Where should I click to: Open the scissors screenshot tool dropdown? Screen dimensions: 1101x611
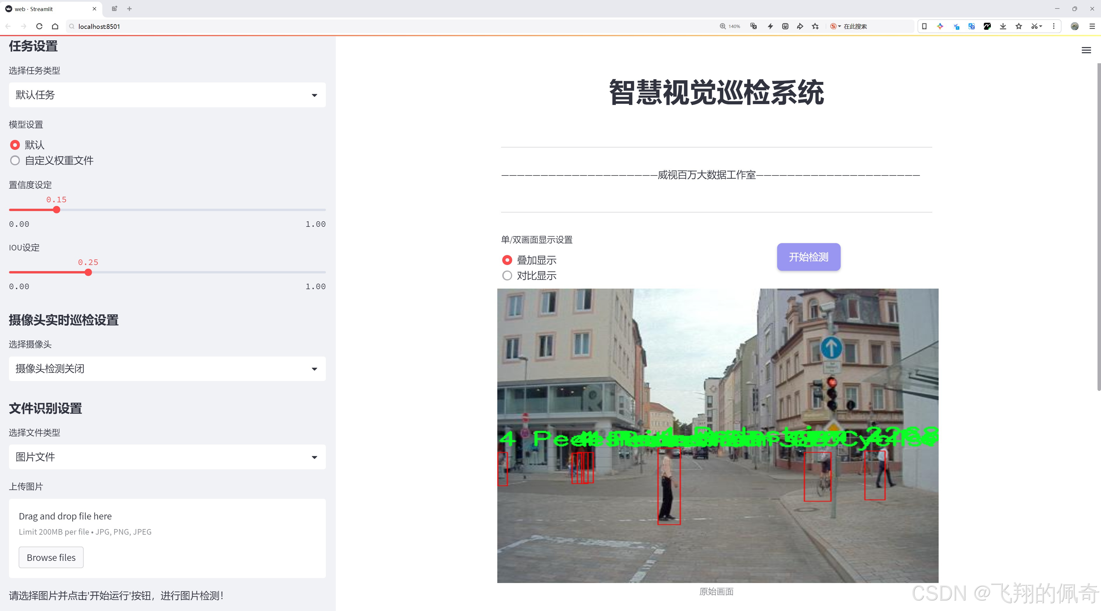1037,26
